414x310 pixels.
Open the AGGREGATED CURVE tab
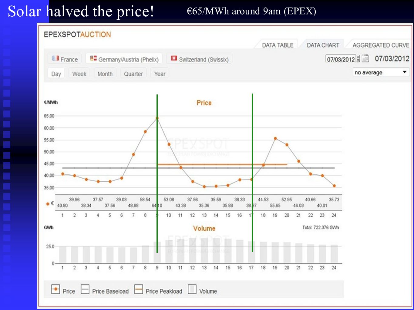pyautogui.click(x=380, y=45)
